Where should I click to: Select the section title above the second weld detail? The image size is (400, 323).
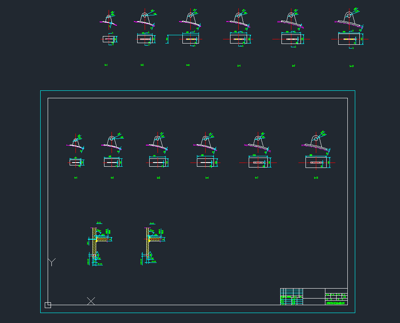(152, 223)
